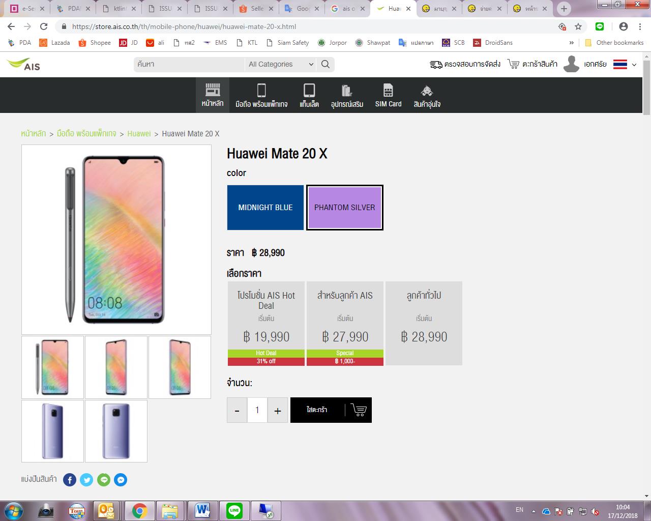
Task: Select the Phantom Silver color
Action: 345,208
